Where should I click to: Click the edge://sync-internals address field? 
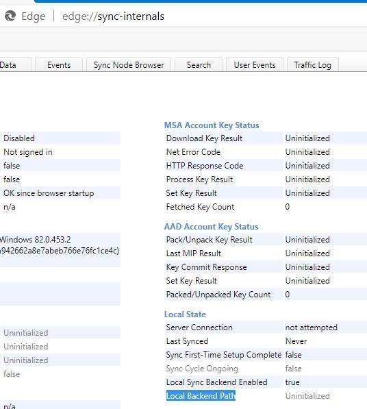click(113, 16)
